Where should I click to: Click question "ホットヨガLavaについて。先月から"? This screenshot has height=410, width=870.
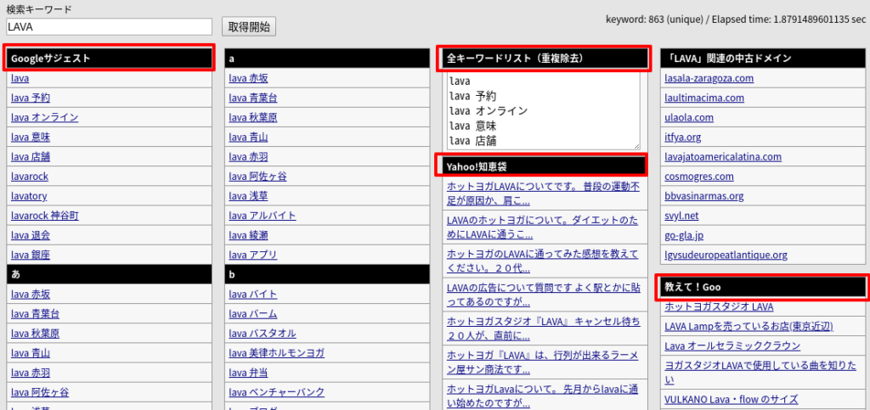543,396
